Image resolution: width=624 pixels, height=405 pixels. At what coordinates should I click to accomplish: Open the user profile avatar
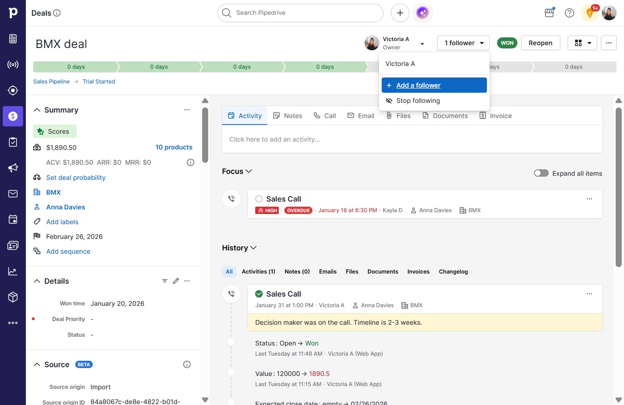[x=609, y=13]
